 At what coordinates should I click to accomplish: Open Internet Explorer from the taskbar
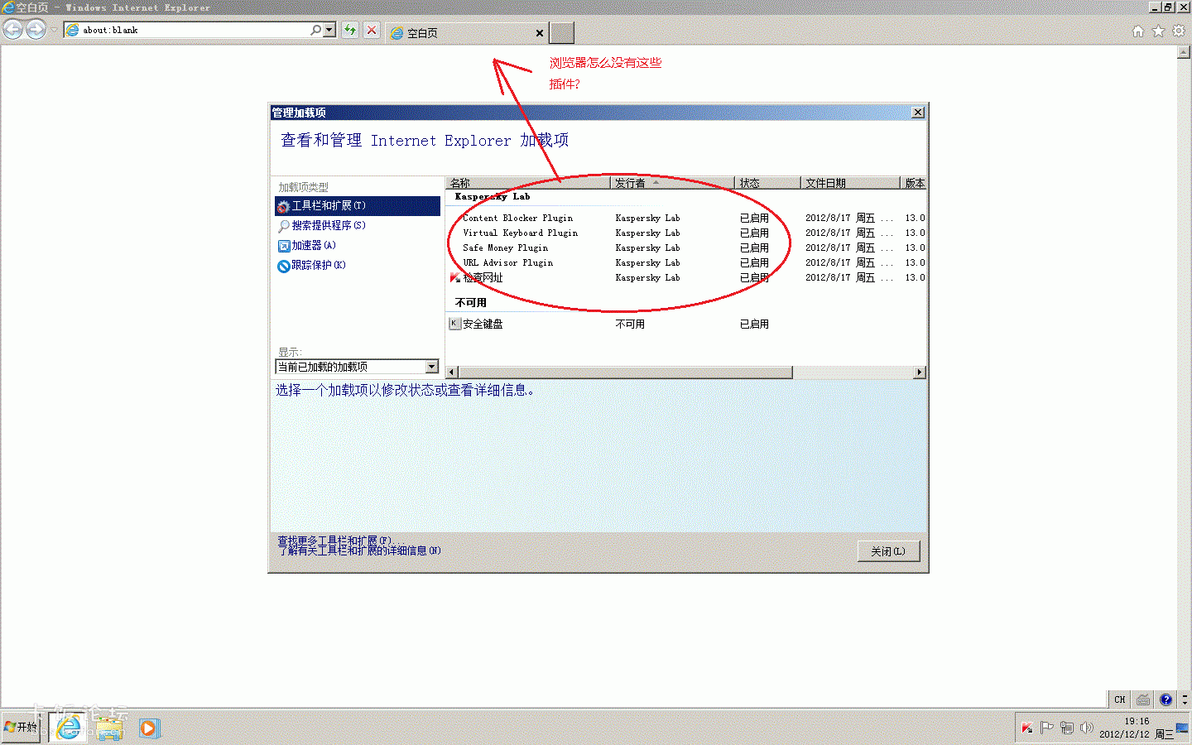click(70, 728)
